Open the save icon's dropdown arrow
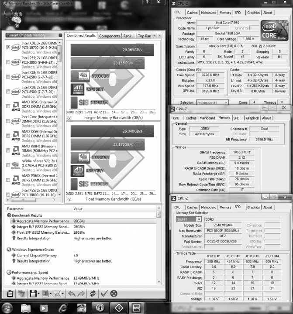 [38, 294]
